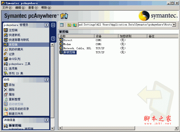
Task: Click the 删除 delete action
Action: [9, 90]
